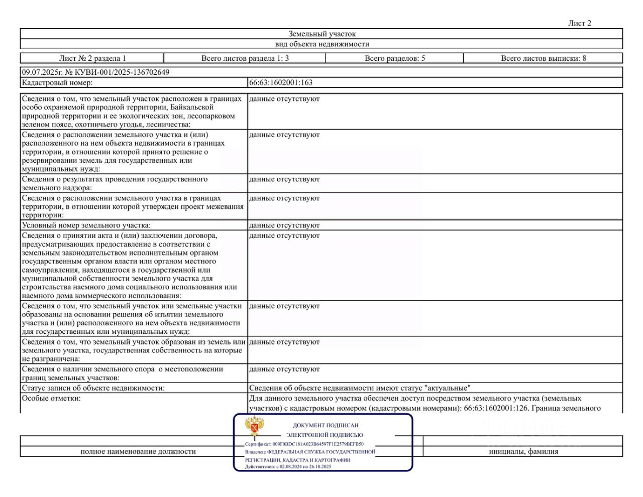Click the 'вид объекта недвижимости' caption
The image size is (643, 497).
click(321, 44)
